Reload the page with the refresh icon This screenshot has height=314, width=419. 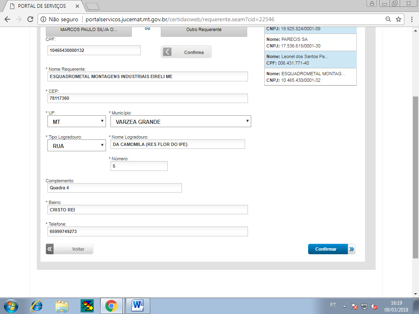click(30, 19)
